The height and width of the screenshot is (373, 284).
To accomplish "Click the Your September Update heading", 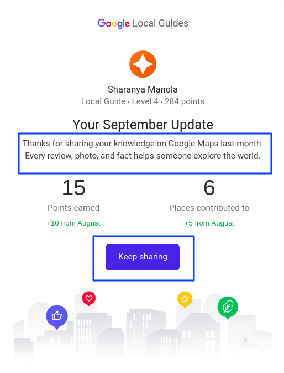I will point(143,124).
